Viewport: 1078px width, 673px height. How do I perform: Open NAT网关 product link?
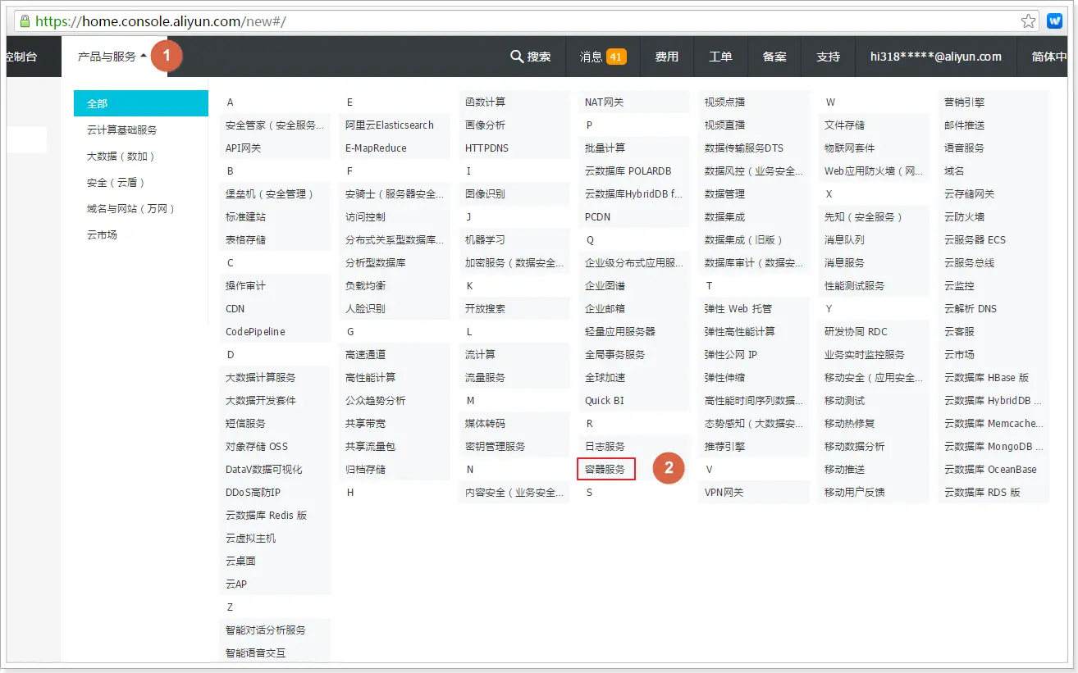click(604, 102)
